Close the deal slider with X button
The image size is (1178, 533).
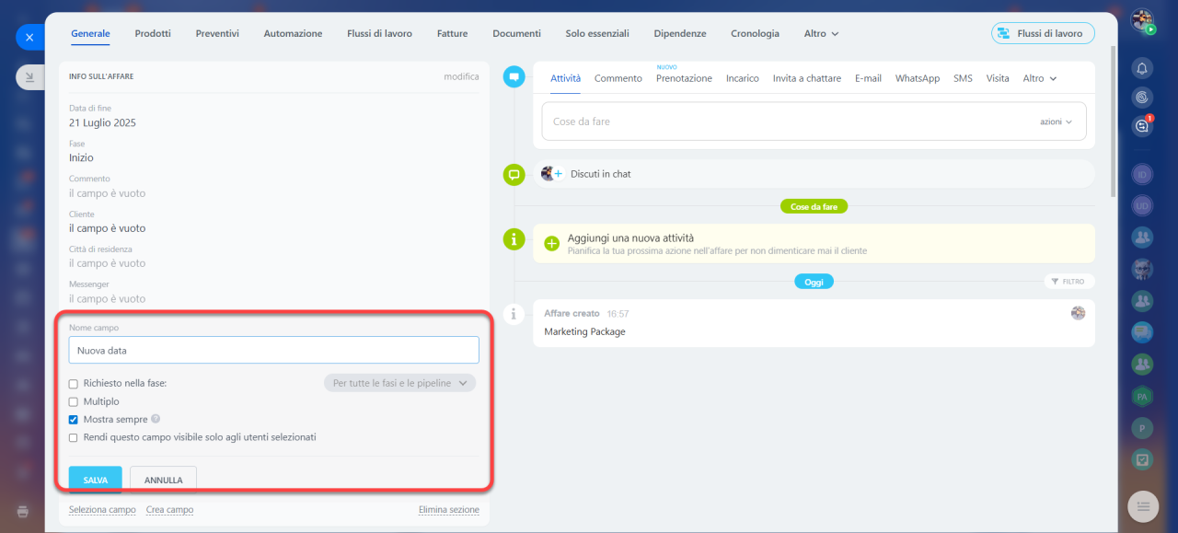[29, 38]
